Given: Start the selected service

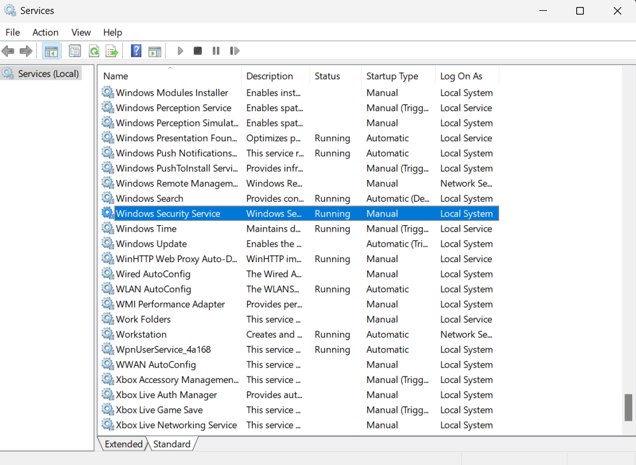Looking at the screenshot, I should (180, 51).
